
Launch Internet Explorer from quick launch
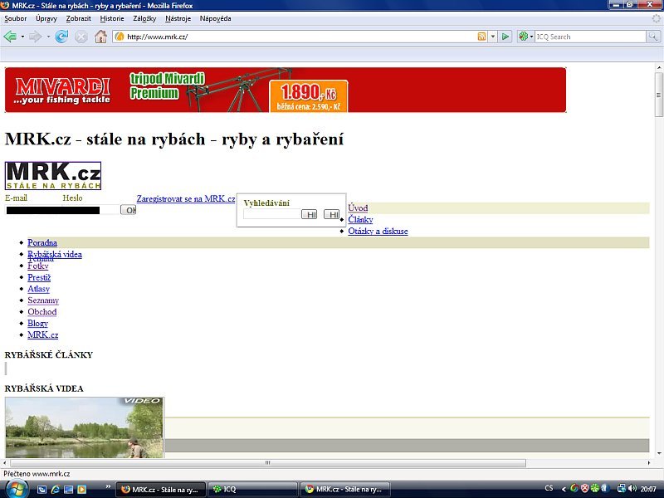point(55,490)
